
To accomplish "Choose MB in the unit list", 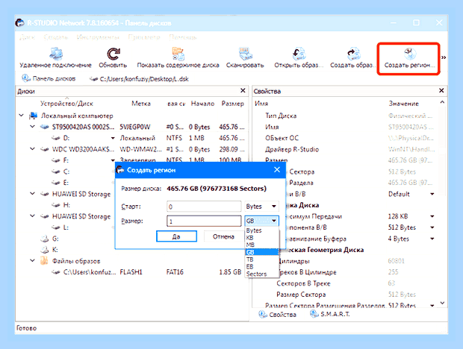I will [x=261, y=245].
